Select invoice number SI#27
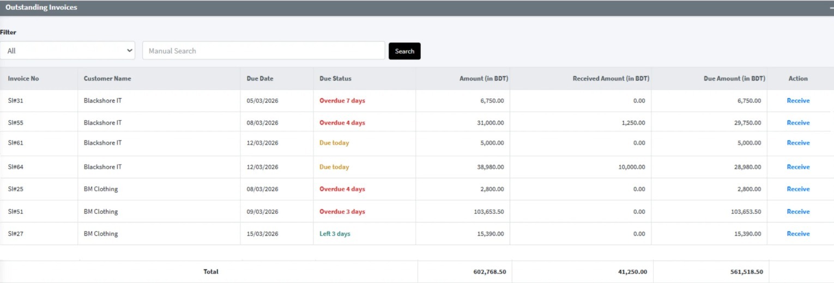The image size is (834, 283). pyautogui.click(x=15, y=234)
